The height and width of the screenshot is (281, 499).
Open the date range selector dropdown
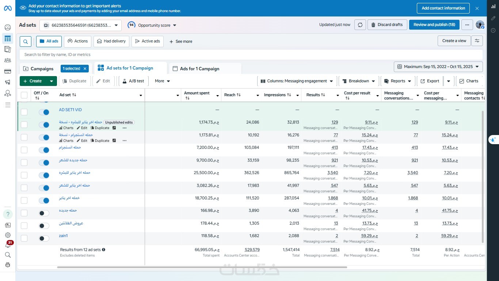click(438, 67)
